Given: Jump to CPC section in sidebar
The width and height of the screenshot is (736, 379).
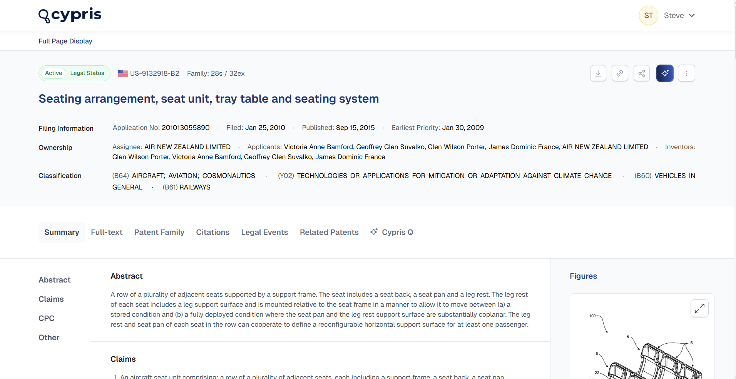Looking at the screenshot, I should pyautogui.click(x=47, y=318).
